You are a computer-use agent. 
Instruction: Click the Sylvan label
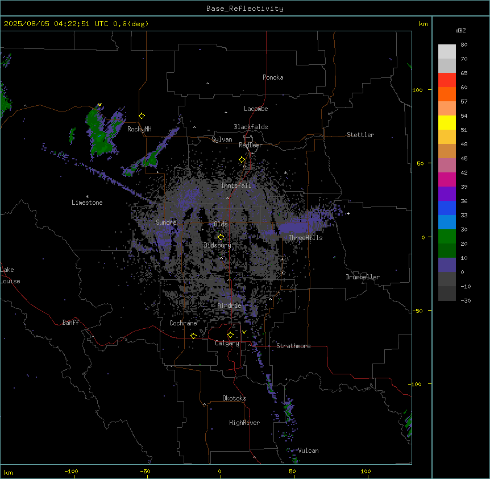[222, 139]
